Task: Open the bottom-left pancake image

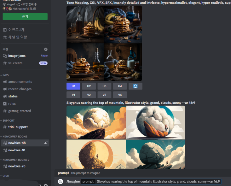Action: click(x=85, y=62)
